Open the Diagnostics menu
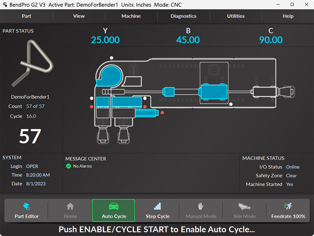 [183, 16]
